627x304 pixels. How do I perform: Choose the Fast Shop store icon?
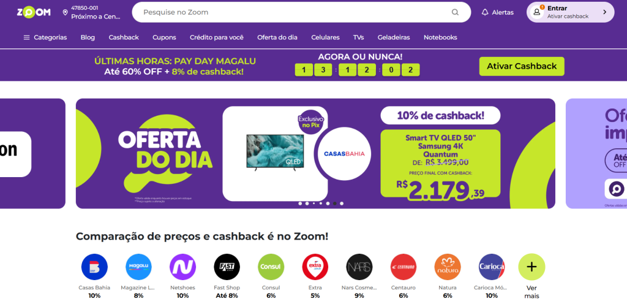tap(227, 267)
